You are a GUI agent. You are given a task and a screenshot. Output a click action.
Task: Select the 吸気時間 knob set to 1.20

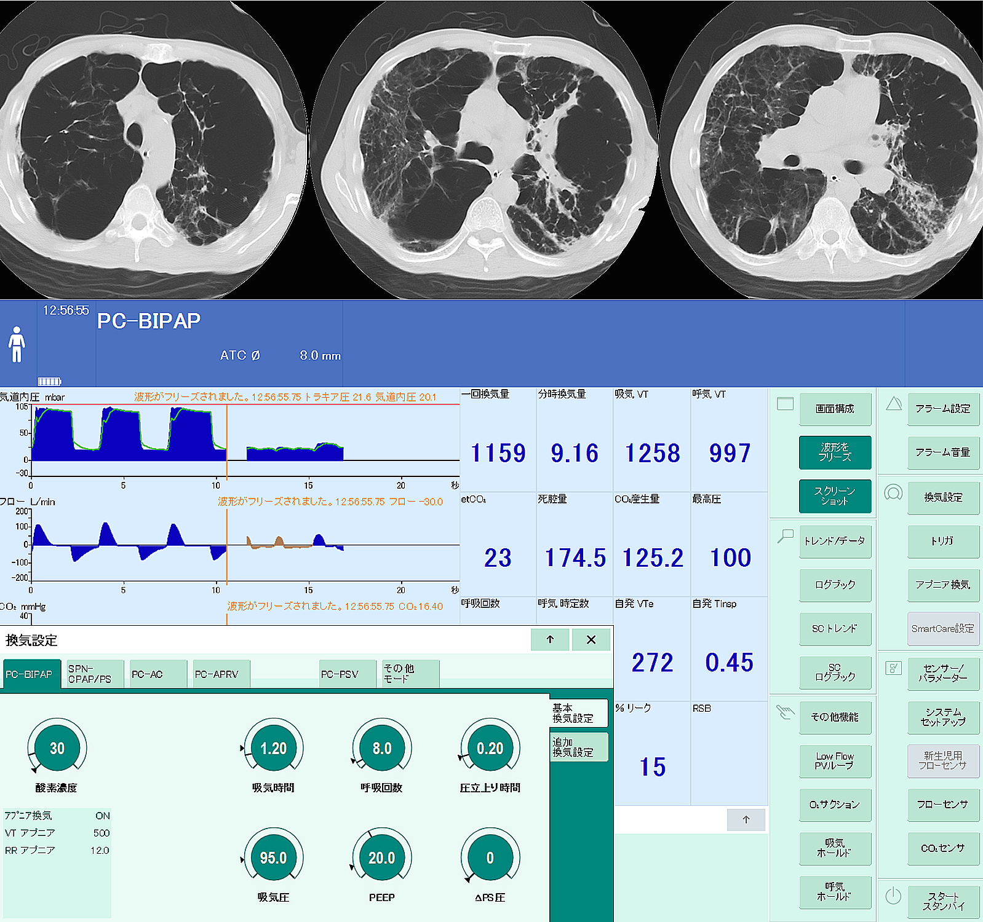click(274, 748)
